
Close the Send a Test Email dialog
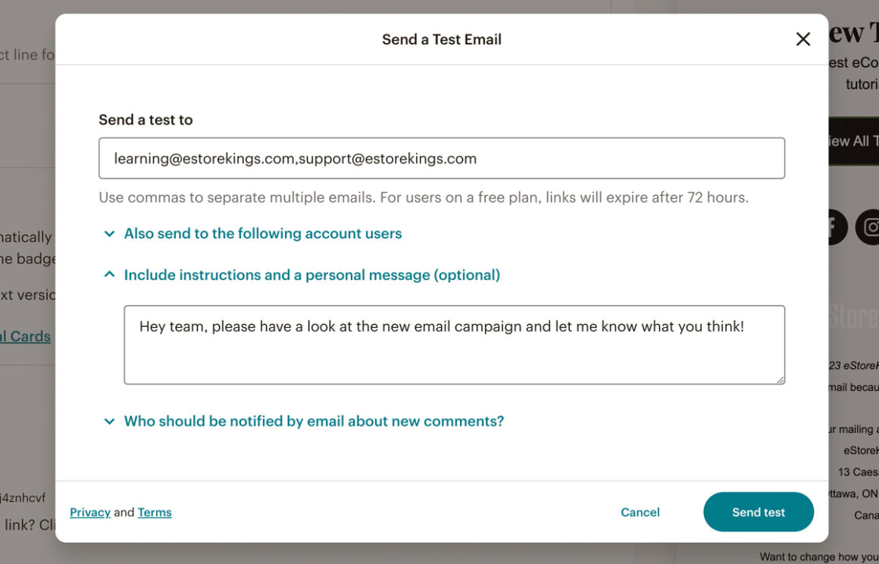tap(802, 39)
